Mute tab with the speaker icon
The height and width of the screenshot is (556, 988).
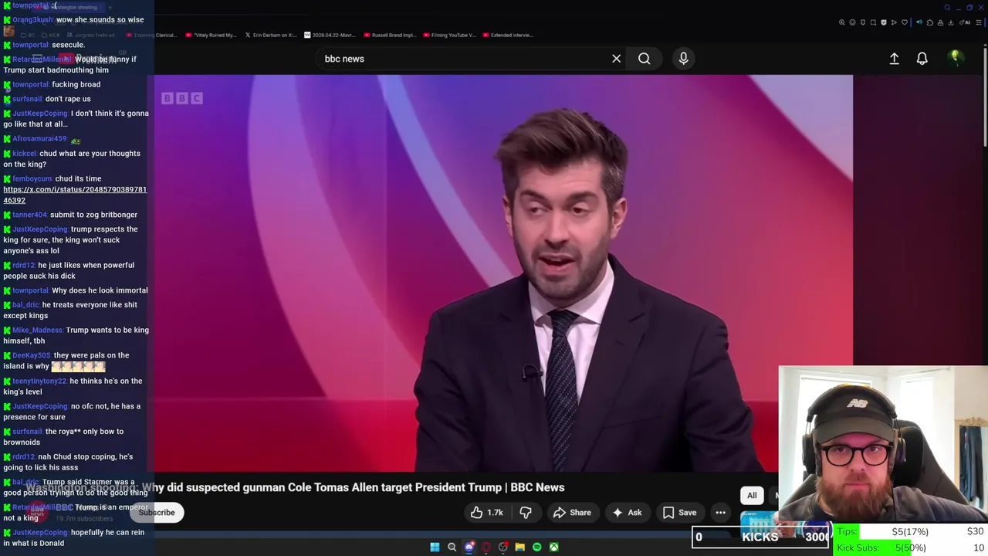[919, 22]
